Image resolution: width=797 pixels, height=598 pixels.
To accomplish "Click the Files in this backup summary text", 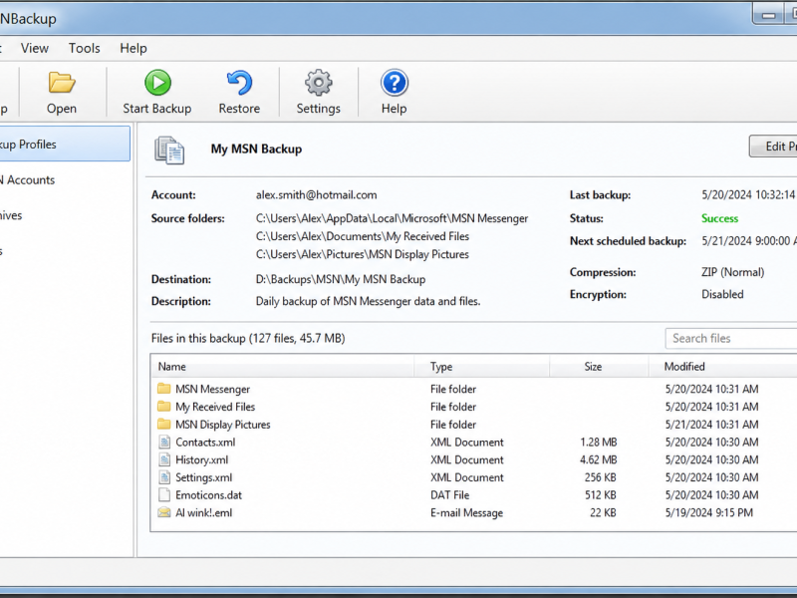I will pos(248,338).
